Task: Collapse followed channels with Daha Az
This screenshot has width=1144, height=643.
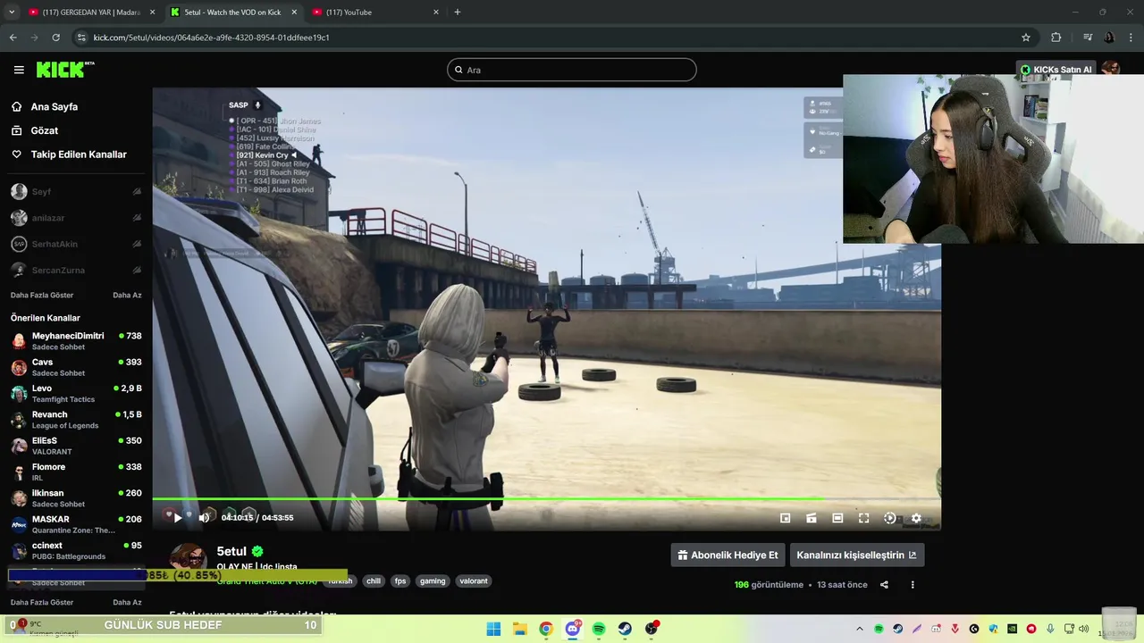Action: (127, 295)
